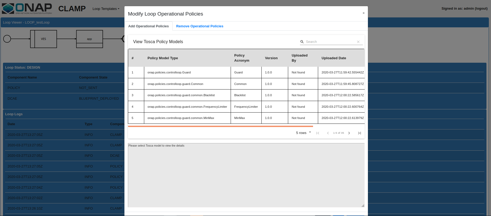This screenshot has width=491, height=216.
Task: Click the Guard acronym cell
Action: click(x=246, y=72)
